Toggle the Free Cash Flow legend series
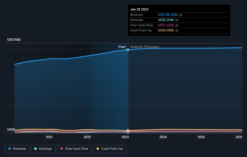This screenshot has height=157, width=247. coord(74,149)
